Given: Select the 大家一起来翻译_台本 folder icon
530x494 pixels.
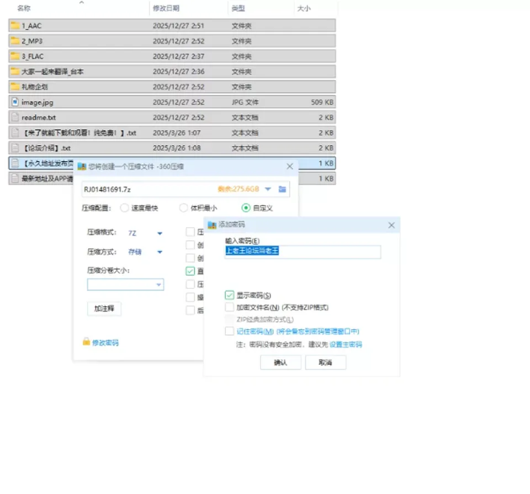Looking at the screenshot, I should 15,71.
